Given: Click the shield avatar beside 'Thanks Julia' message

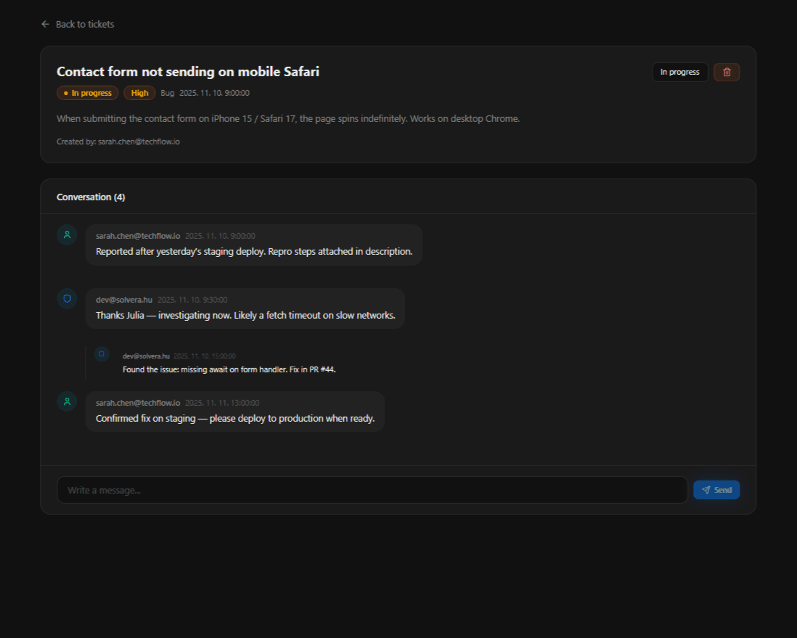Looking at the screenshot, I should 67,299.
